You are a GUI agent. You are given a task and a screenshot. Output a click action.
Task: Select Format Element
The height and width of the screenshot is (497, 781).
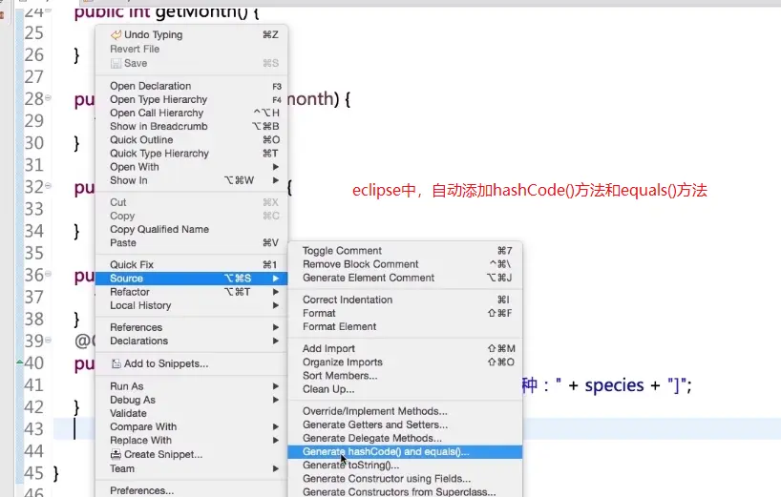click(405, 326)
